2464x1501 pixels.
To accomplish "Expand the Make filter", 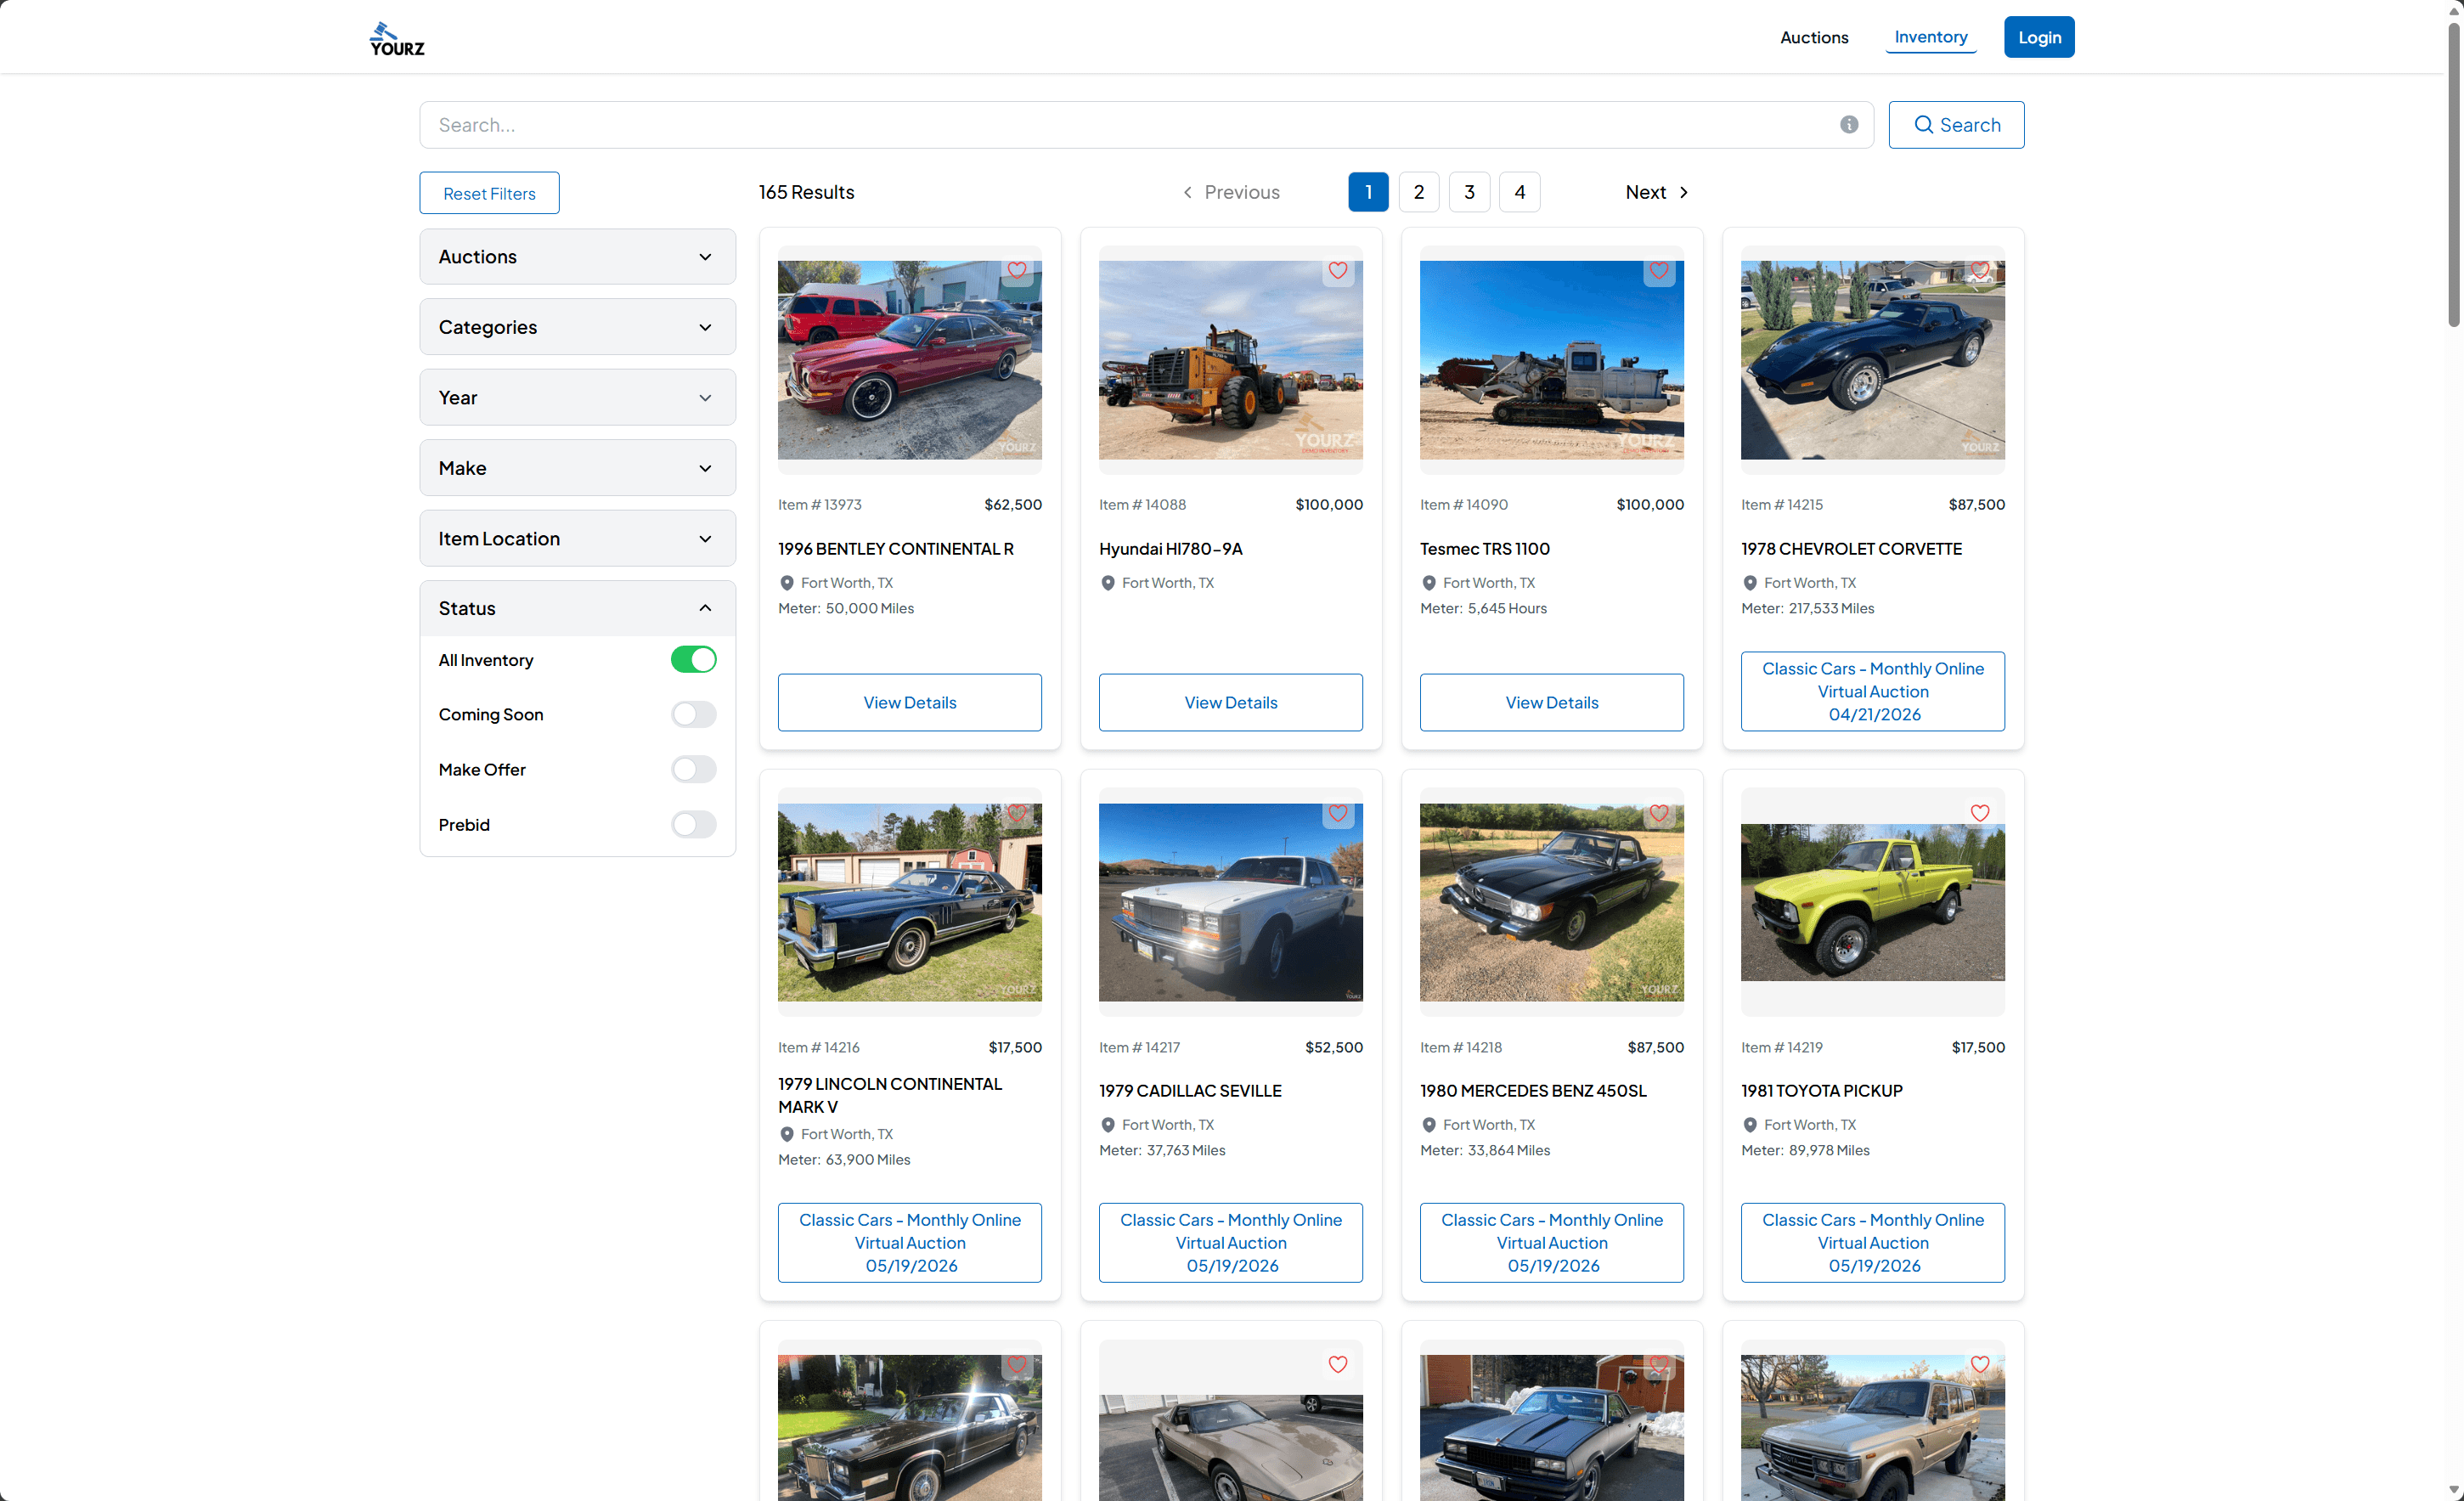I will point(577,468).
